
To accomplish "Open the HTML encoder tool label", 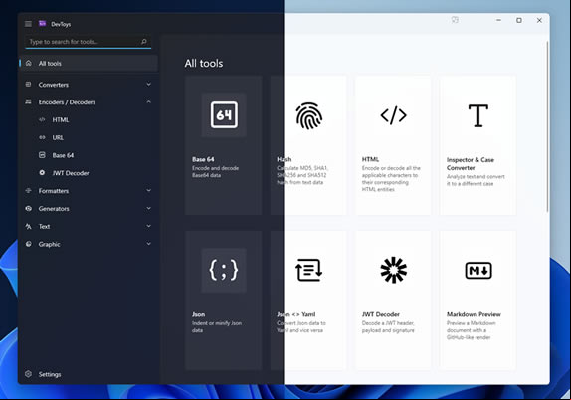I will 61,119.
